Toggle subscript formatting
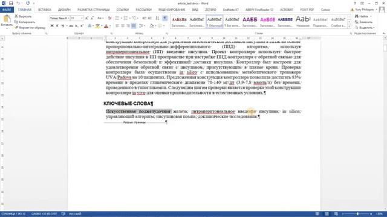Screen dimensions: 387x217 pyautogui.click(x=77, y=26)
